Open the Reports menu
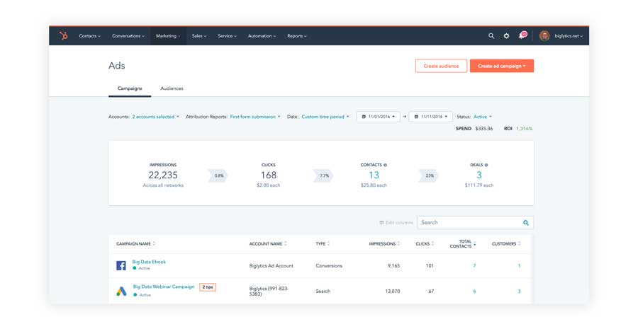Screen dimensions: 638x329 tap(297, 36)
